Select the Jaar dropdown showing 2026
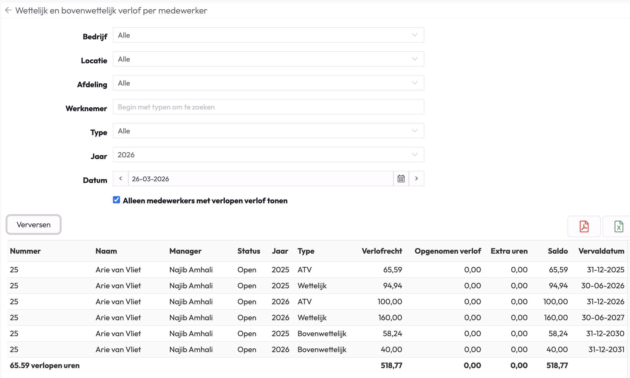This screenshot has height=378, width=630. click(x=268, y=155)
